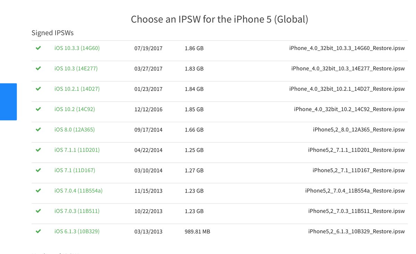Click the green checkmark beside iOS 7.1.1
This screenshot has height=254, width=416.
pyautogui.click(x=38, y=150)
